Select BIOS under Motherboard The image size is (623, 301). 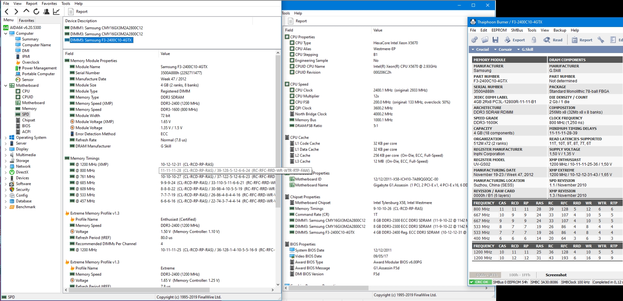click(x=26, y=126)
